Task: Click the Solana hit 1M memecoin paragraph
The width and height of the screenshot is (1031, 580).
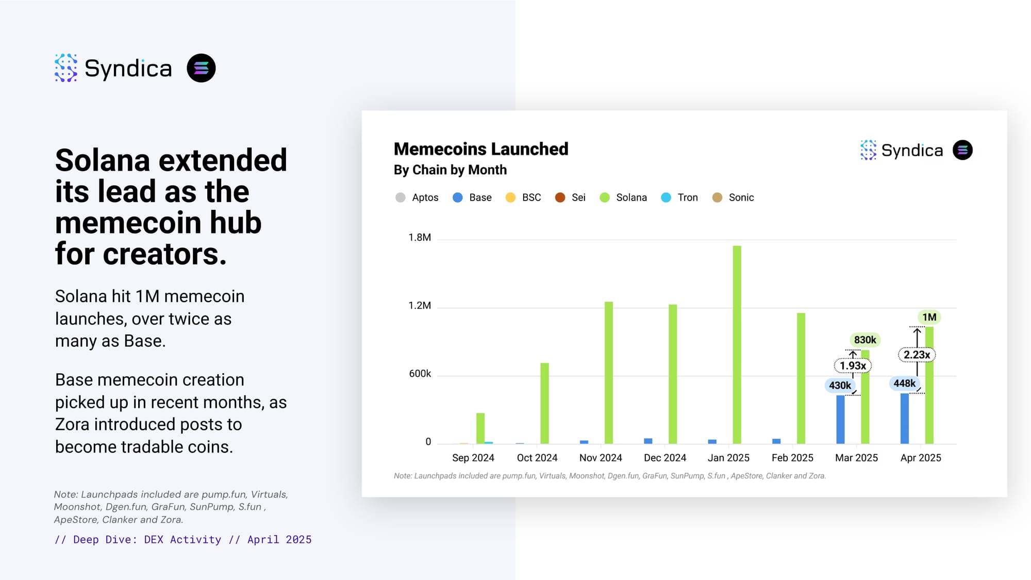Action: (x=150, y=319)
